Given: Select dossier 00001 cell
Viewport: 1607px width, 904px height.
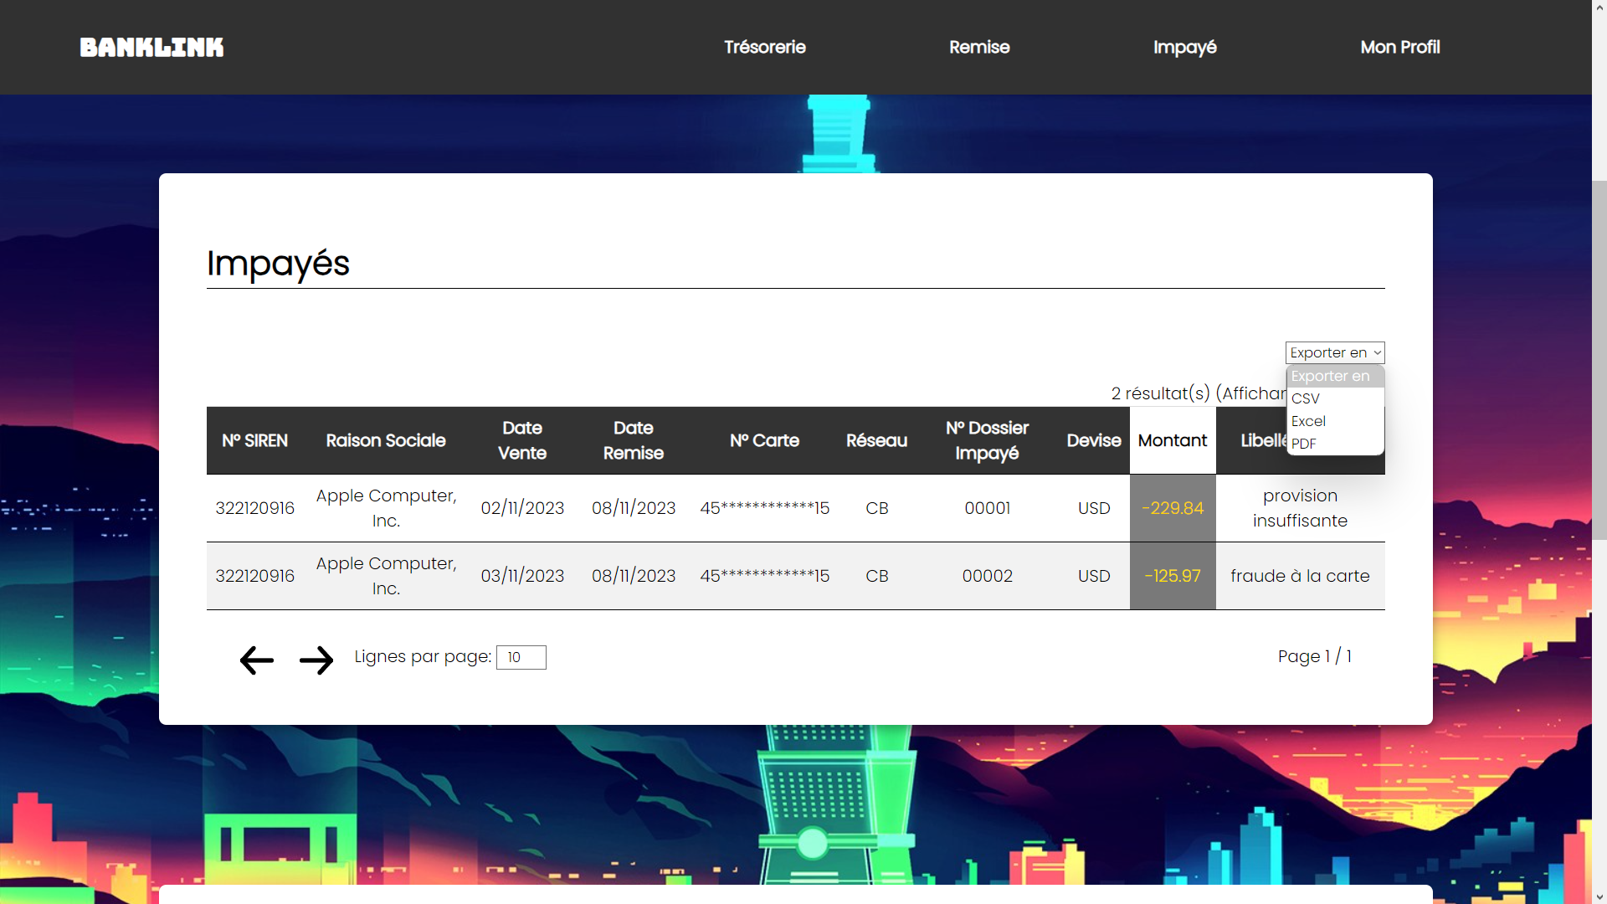Looking at the screenshot, I should pos(987,508).
